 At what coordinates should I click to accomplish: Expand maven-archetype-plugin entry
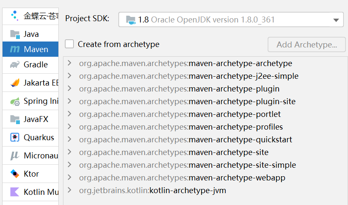tap(69, 89)
